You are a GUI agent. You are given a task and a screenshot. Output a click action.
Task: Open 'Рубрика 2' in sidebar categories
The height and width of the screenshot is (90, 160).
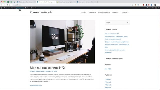108,82
